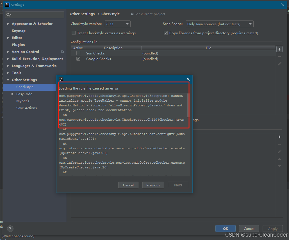Click OK in Settings window
This screenshot has height=240, width=289.
(226, 228)
